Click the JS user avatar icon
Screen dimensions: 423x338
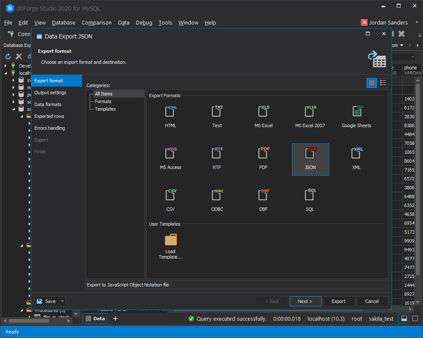coord(364,22)
